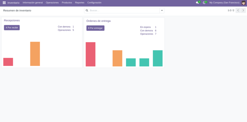Open the Productos menu

click(67, 3)
